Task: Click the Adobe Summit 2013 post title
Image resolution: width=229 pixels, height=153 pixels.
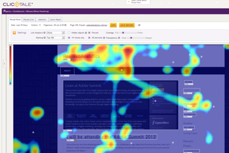Action: (112, 137)
